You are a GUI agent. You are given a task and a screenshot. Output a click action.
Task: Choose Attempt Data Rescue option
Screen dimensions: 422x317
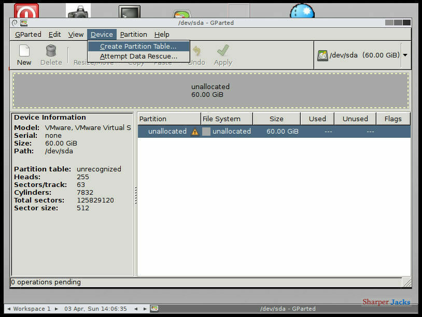click(x=138, y=56)
